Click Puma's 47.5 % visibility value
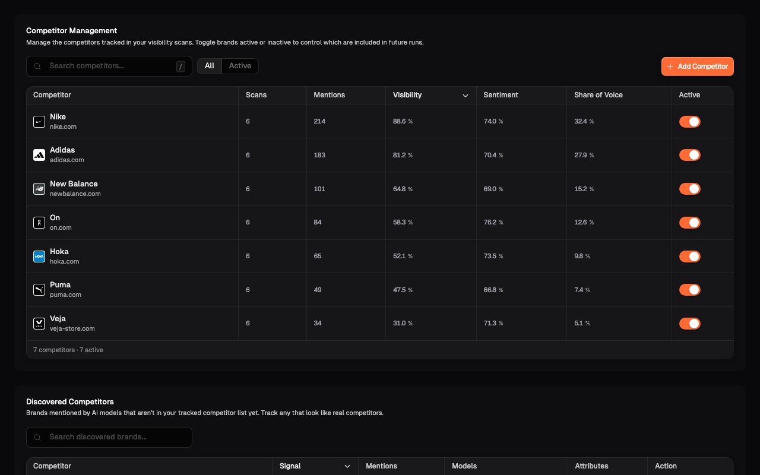 pos(403,290)
